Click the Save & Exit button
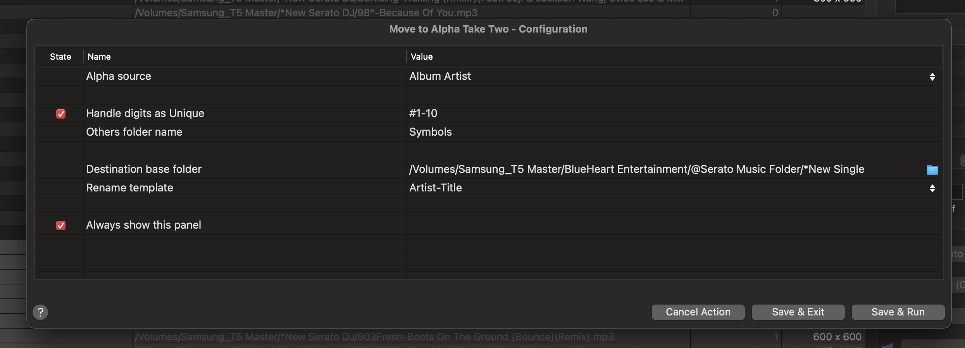965x348 pixels. (x=798, y=312)
